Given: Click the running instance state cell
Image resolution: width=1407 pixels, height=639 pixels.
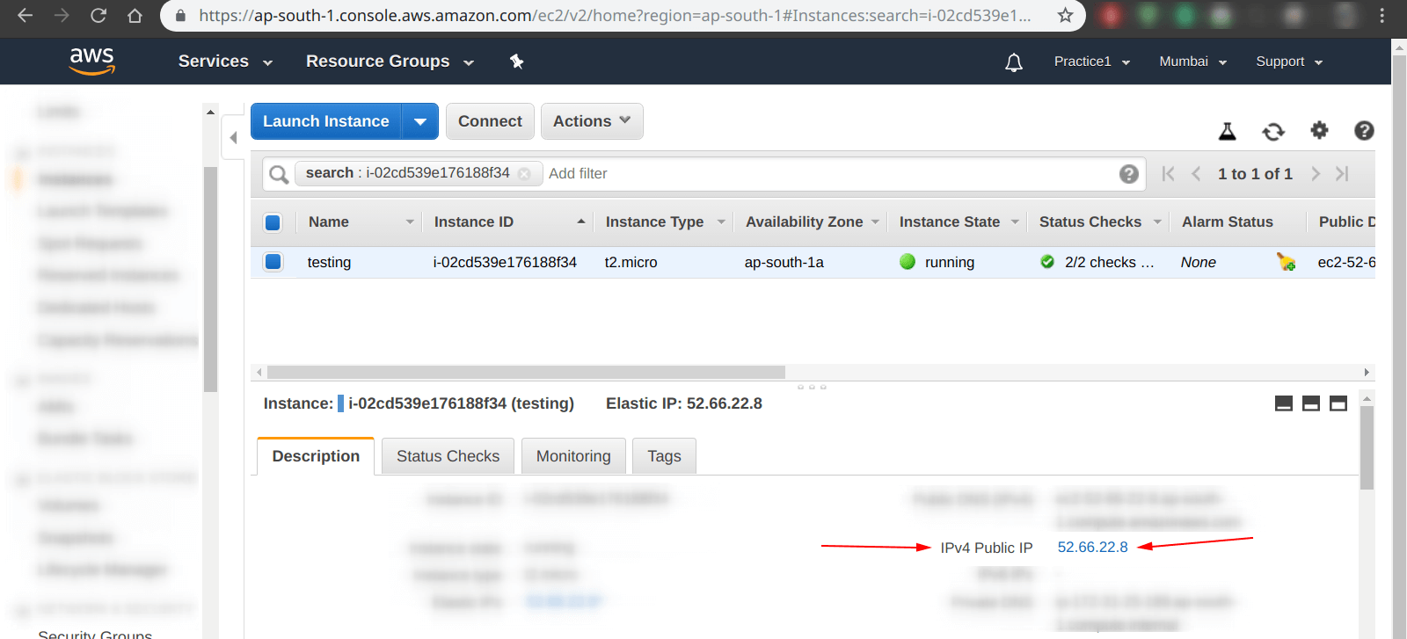Looking at the screenshot, I should (x=937, y=262).
